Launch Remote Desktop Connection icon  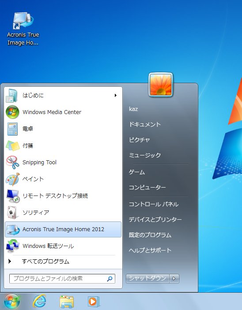tap(12, 196)
